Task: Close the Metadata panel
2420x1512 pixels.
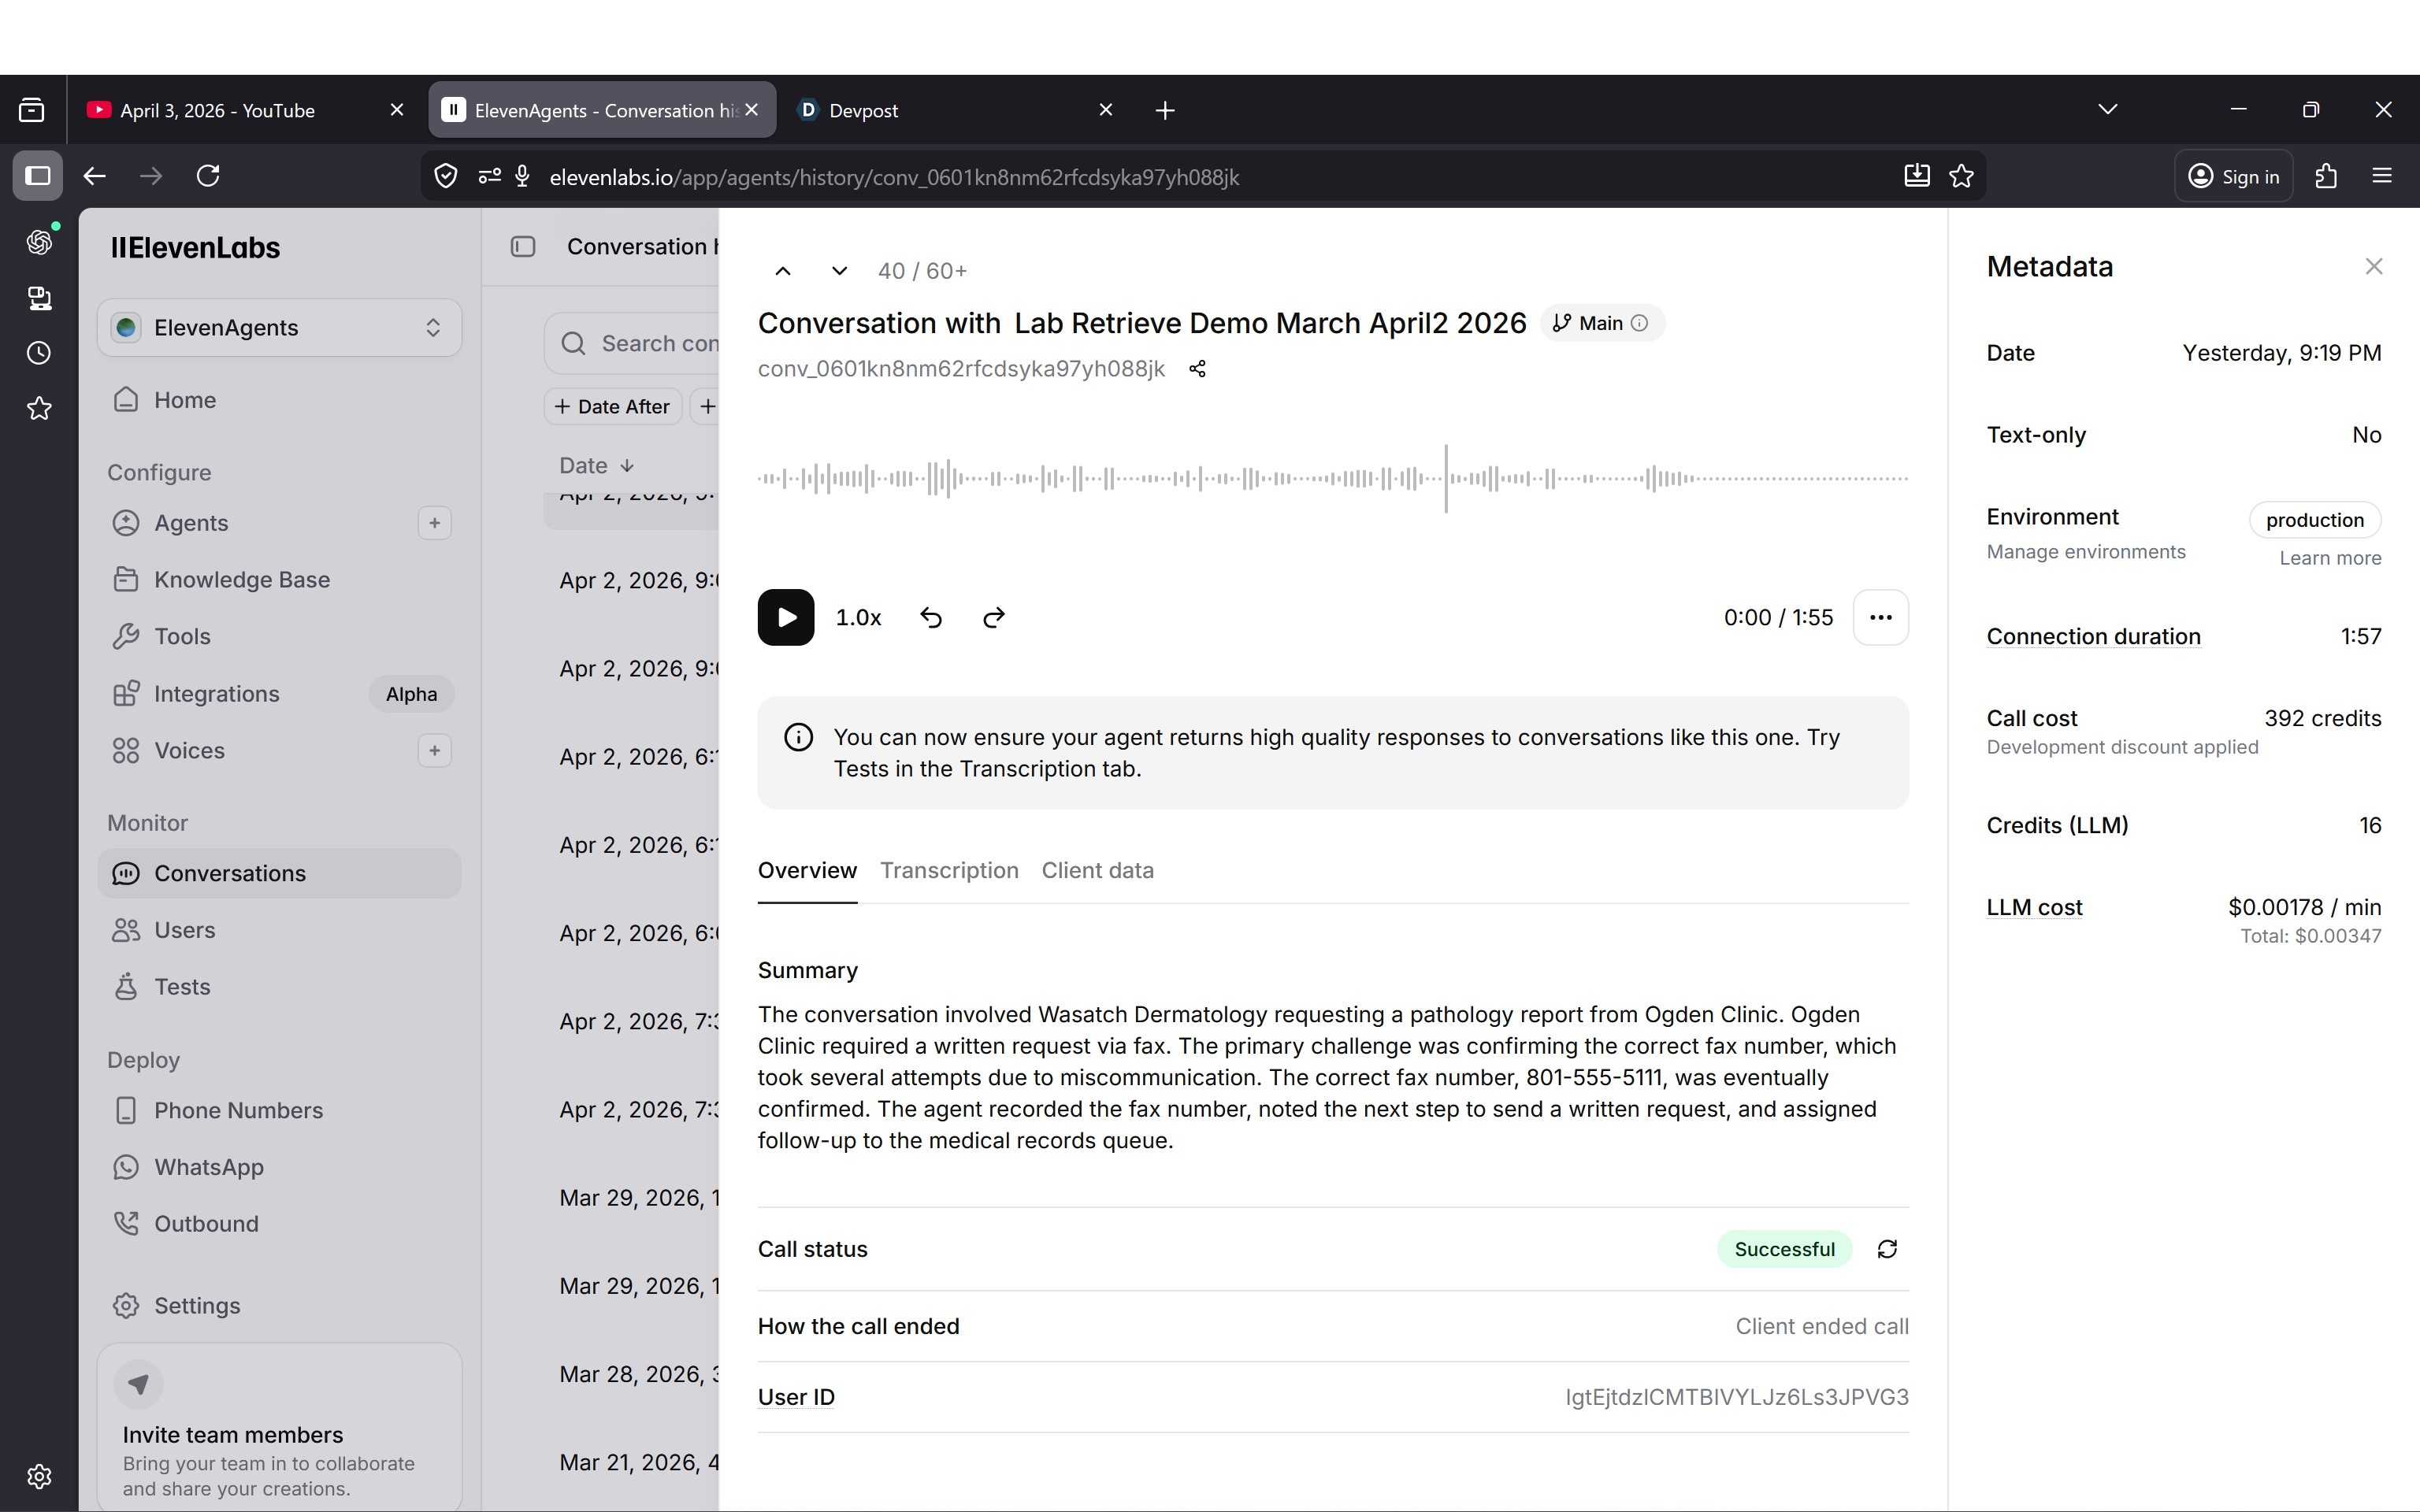Action: click(x=2373, y=266)
